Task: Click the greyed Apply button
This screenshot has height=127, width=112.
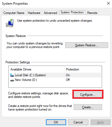Action: point(100,122)
